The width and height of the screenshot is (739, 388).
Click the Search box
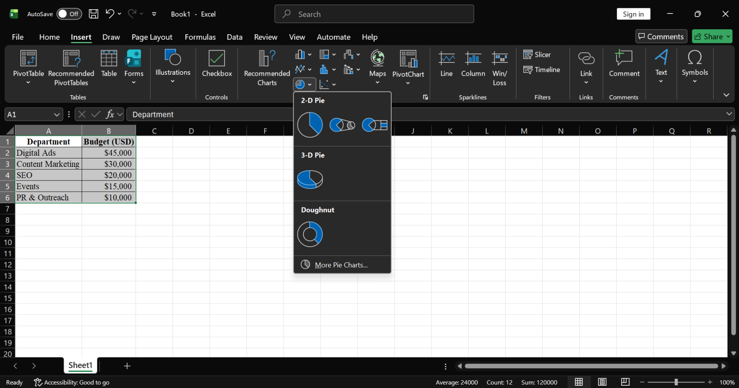(x=374, y=14)
